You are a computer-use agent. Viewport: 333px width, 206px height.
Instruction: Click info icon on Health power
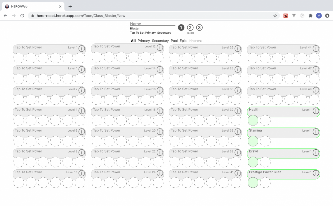(315, 111)
